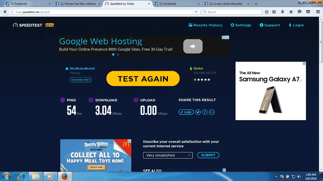The height and width of the screenshot is (181, 323).
Task: Start the test again with TEST AGAIN
Action: pos(143,79)
